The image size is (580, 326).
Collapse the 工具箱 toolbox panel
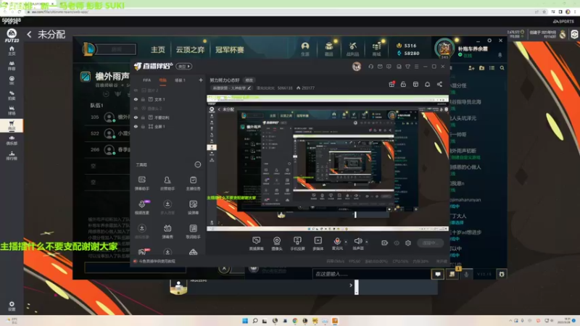(x=198, y=165)
